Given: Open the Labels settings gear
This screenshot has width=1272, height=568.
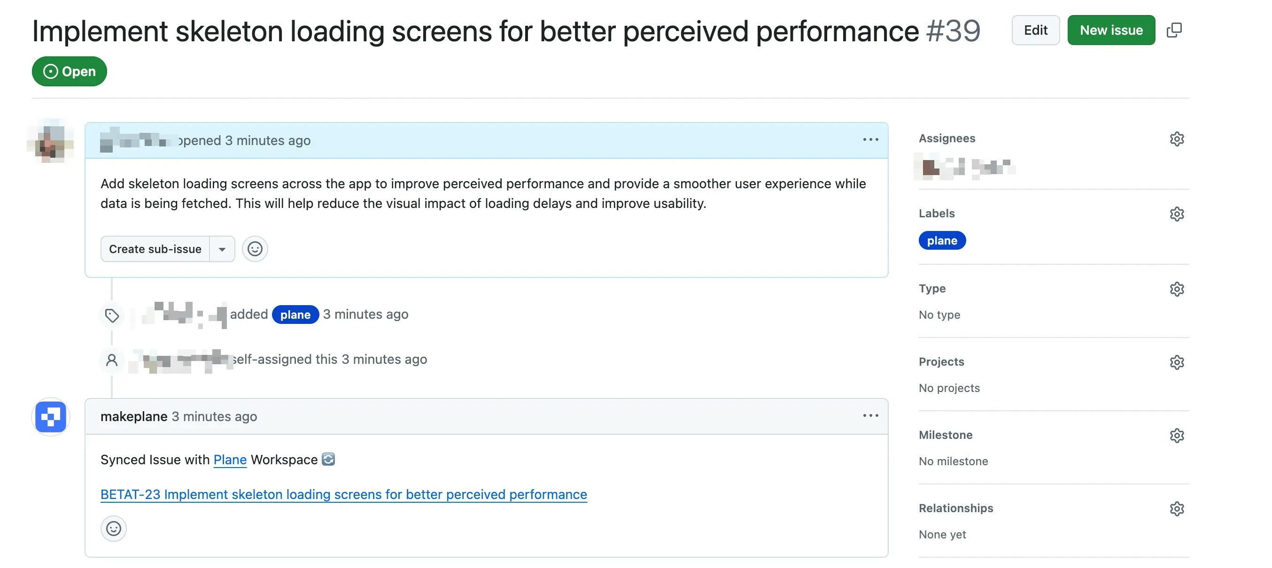Looking at the screenshot, I should (1178, 213).
